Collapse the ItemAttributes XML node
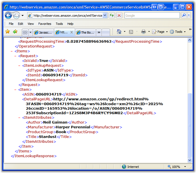Image resolution: width=196 pixels, height=173 pixels. pyautogui.click(x=19, y=118)
